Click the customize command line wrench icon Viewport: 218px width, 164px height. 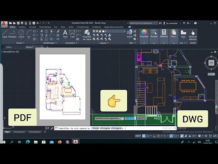coord(52,128)
